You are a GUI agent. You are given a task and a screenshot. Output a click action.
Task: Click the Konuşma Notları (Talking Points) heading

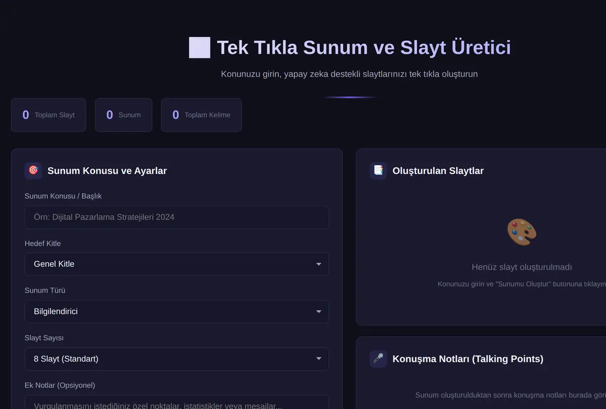(468, 359)
